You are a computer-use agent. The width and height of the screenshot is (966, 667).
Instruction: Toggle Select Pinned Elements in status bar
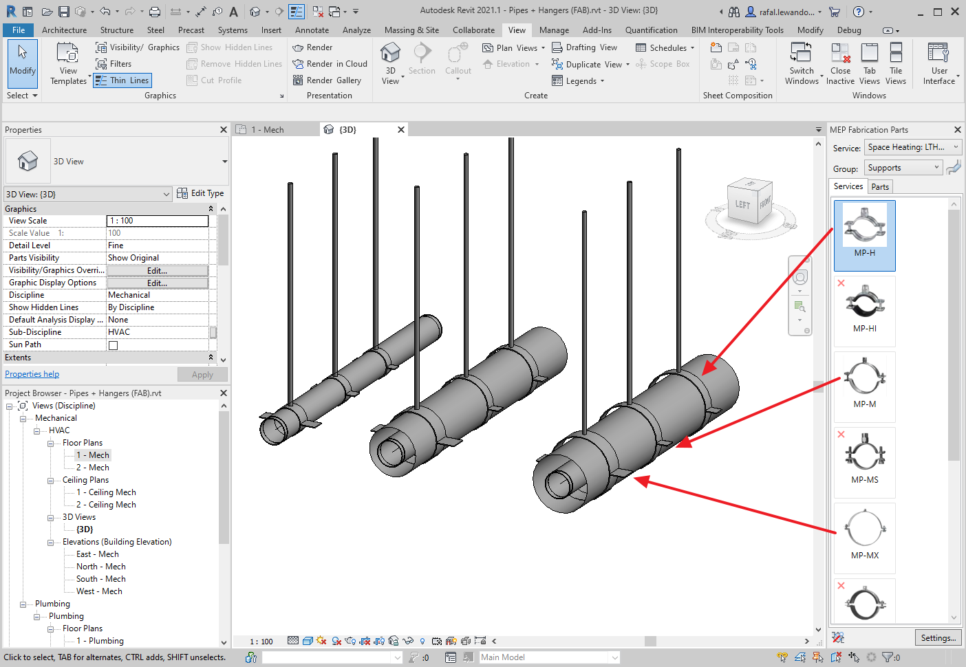818,657
